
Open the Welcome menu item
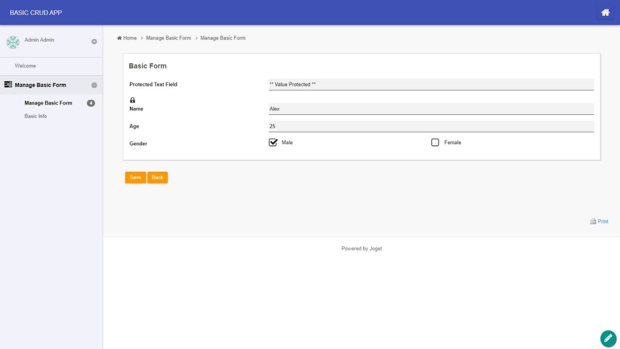click(25, 66)
